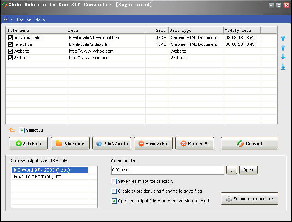Click the downloadl.htm file name
This screenshot has height=222, width=292.
click(x=27, y=38)
